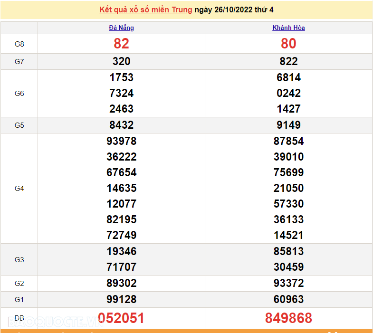Click the G8 row label

(19, 44)
